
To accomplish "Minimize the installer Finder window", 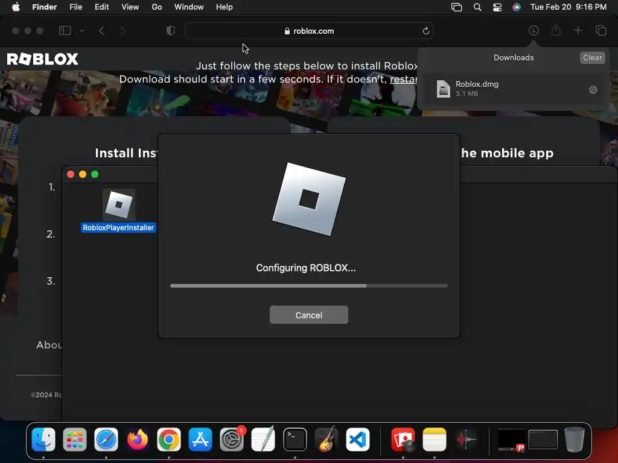I will point(83,174).
